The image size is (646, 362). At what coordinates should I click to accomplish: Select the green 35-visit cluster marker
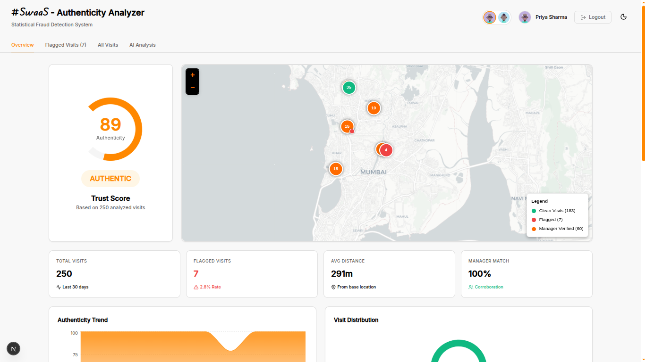click(x=349, y=87)
